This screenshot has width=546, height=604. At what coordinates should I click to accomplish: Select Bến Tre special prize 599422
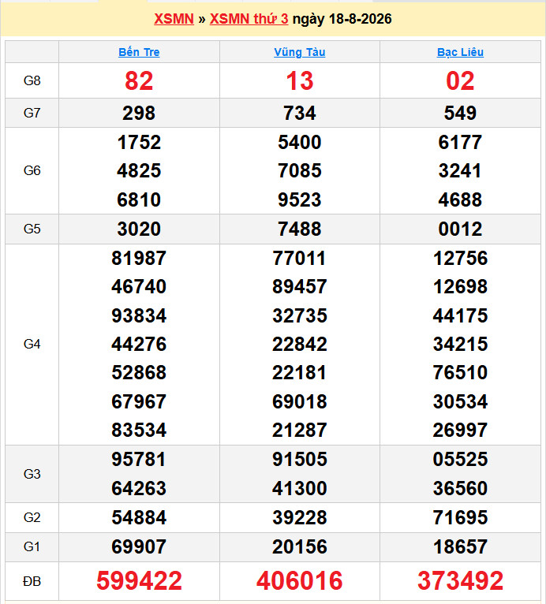click(x=139, y=581)
